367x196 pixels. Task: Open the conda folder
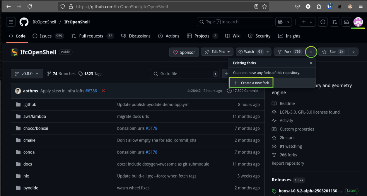point(29,152)
